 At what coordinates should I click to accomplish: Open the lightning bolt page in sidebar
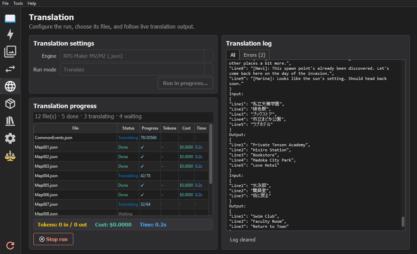click(x=10, y=34)
